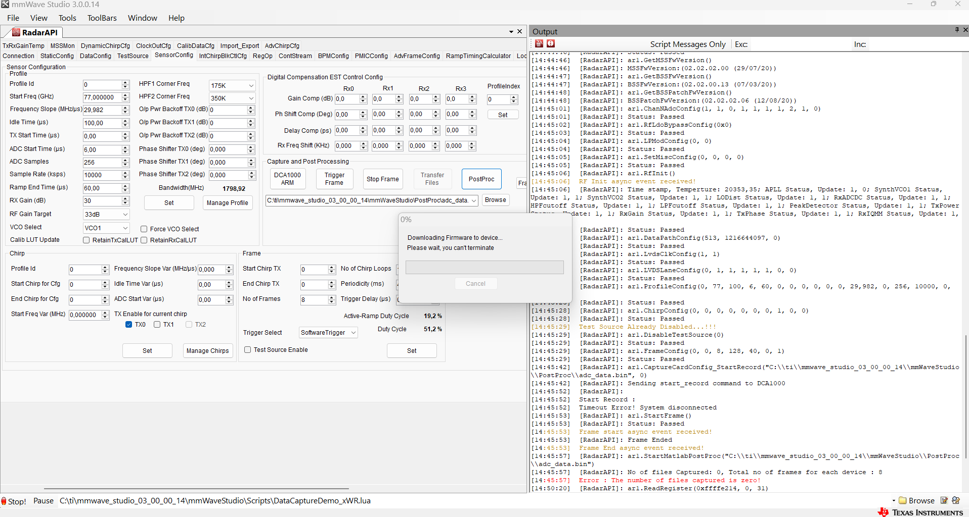Screen dimensions: 969x517
Task: Click Script Messages Only in the Output toolbar
Action: (688, 44)
